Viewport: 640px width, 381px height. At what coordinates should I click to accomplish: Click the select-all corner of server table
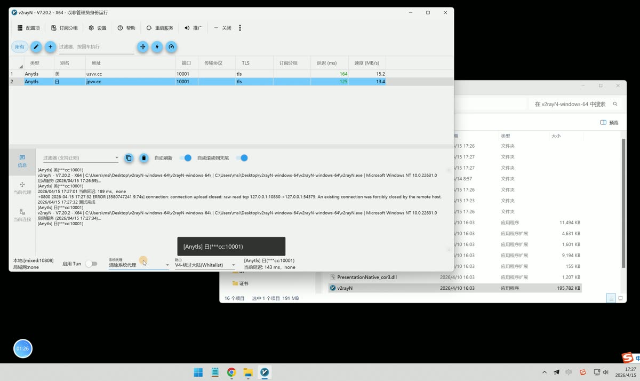point(17,63)
